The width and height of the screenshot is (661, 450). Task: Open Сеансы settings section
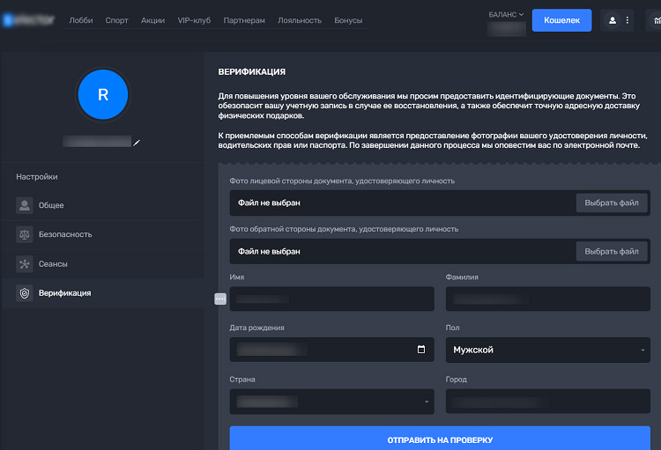point(53,263)
